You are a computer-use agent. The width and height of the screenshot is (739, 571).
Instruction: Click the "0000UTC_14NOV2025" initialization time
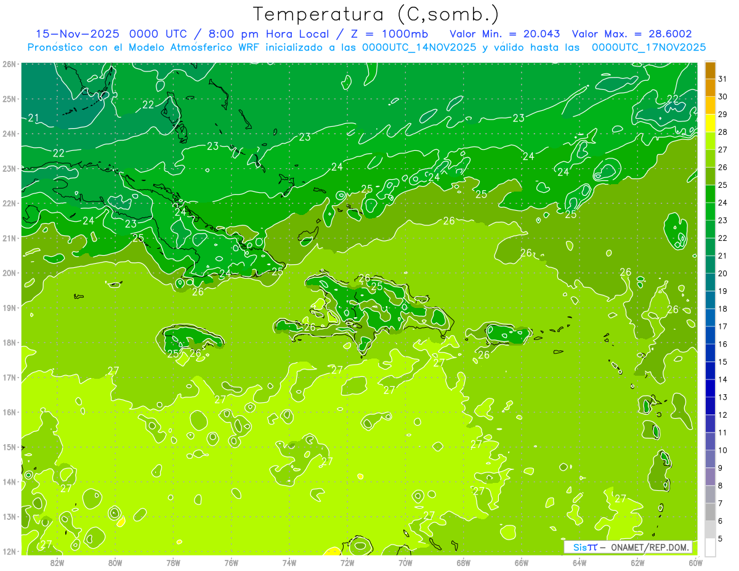point(419,47)
